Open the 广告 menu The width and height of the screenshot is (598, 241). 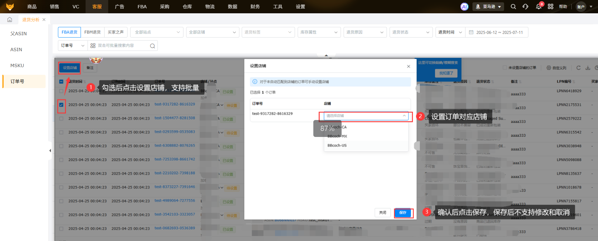(x=120, y=7)
